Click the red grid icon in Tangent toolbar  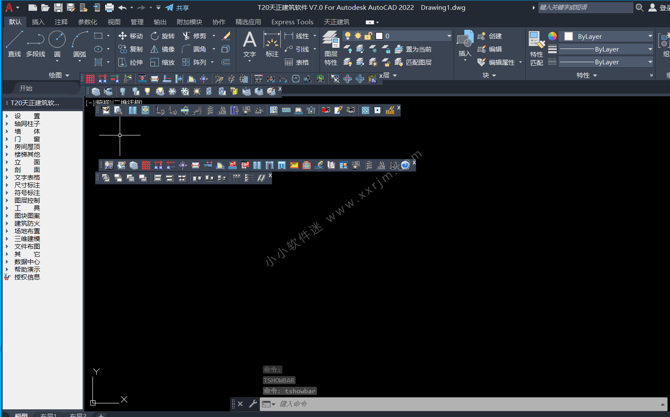(x=90, y=79)
